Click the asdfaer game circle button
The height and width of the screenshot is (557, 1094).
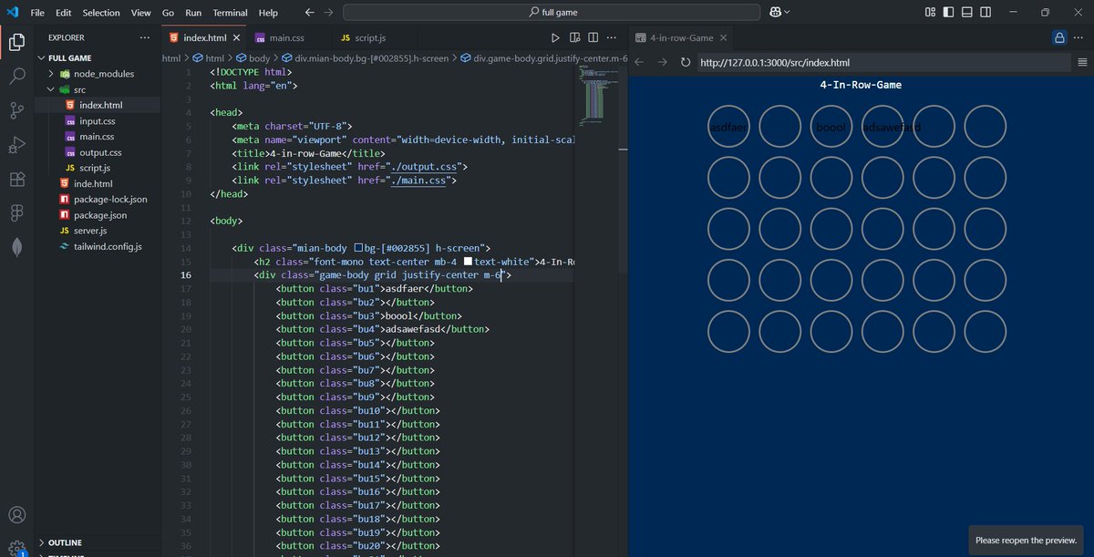pyautogui.click(x=729, y=127)
